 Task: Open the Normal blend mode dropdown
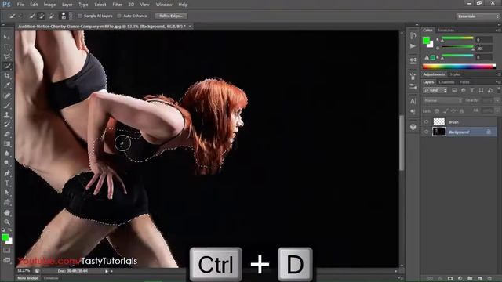click(442, 100)
